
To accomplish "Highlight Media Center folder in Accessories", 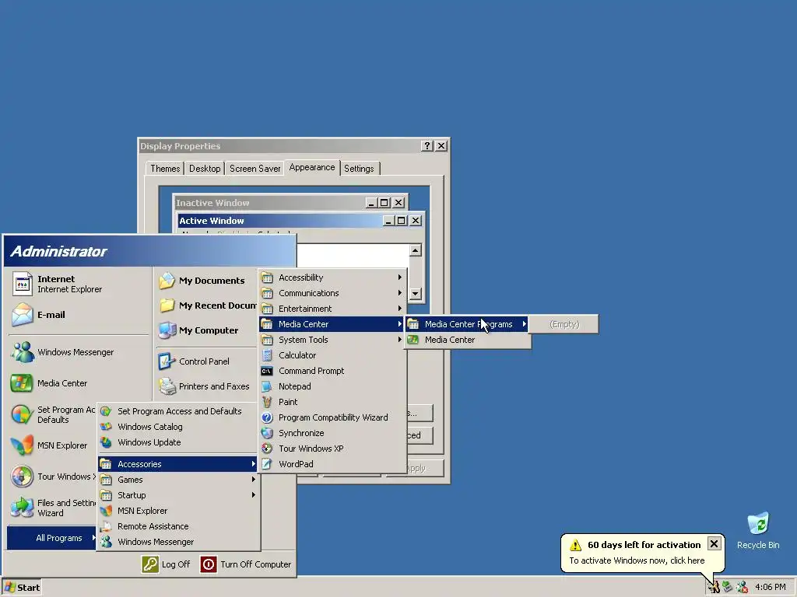I will coord(332,324).
